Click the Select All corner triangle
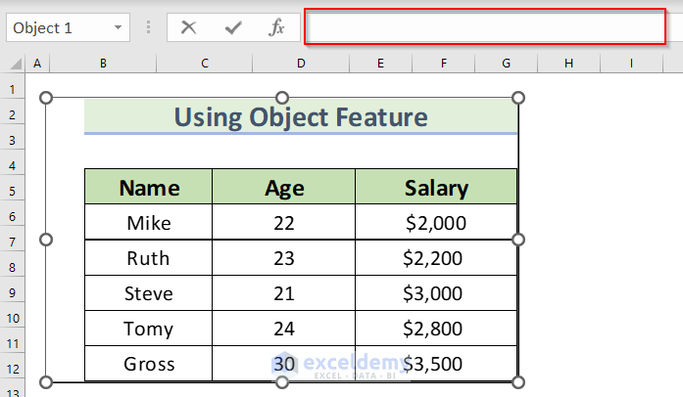Image resolution: width=683 pixels, height=397 pixels. click(16, 65)
